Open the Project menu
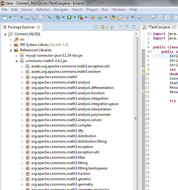 click(x=92, y=10)
